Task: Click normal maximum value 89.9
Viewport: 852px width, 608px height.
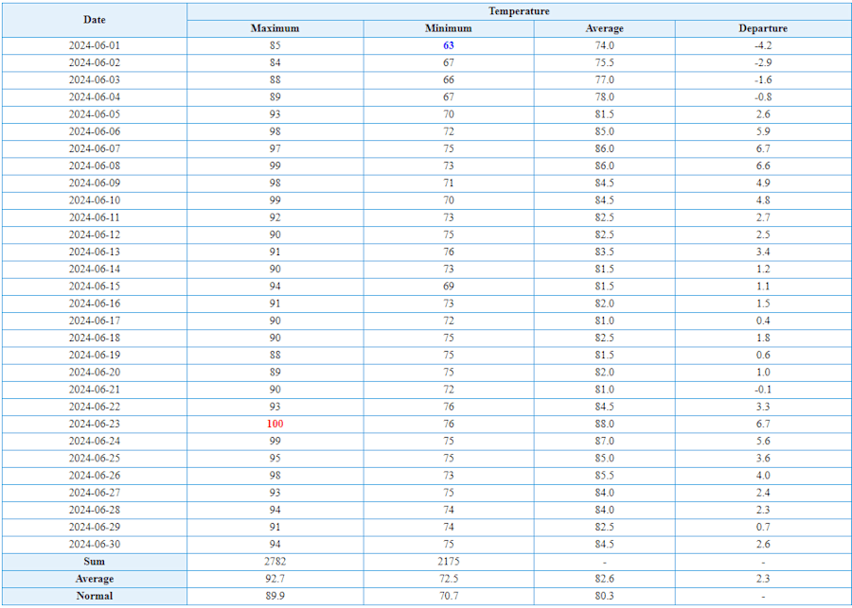Action: (275, 596)
